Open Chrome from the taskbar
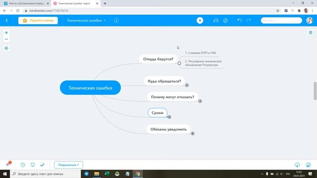 click(138, 174)
